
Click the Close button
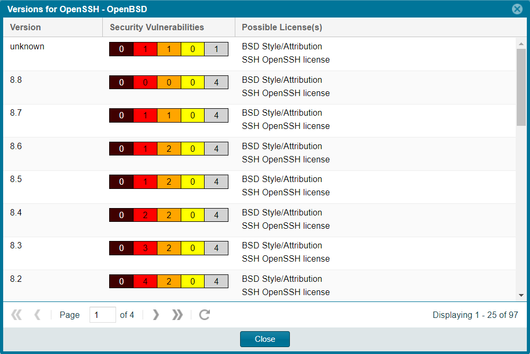tap(264, 339)
